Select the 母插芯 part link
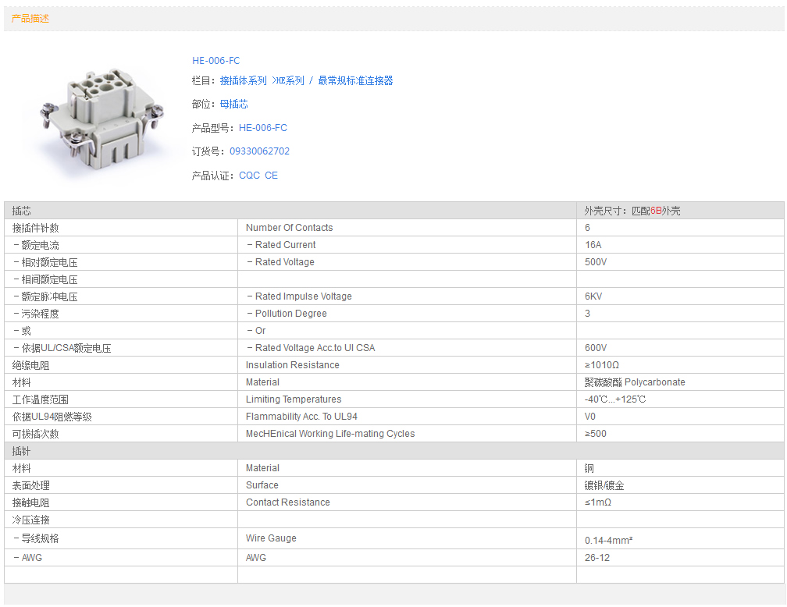 [x=233, y=104]
